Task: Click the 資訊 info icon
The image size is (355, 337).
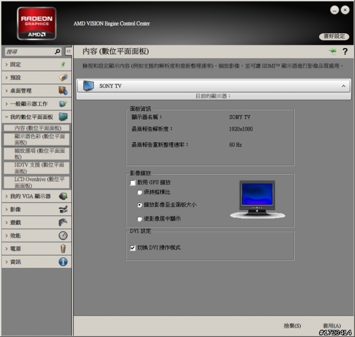Action: [63, 262]
